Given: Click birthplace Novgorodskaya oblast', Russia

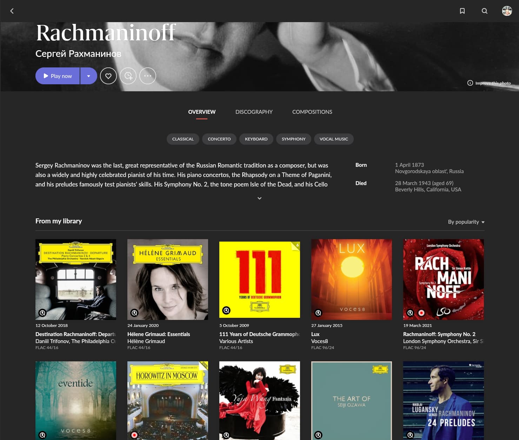Looking at the screenshot, I should (x=429, y=171).
